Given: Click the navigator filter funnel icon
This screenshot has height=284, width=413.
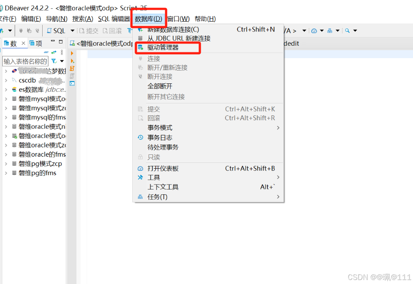Looking at the screenshot, I should pos(54,61).
